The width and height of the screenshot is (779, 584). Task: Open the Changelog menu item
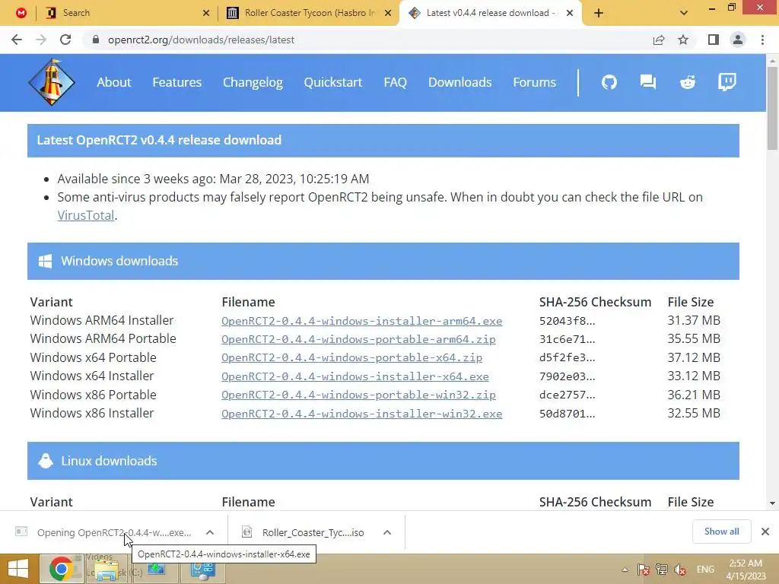[x=253, y=82]
